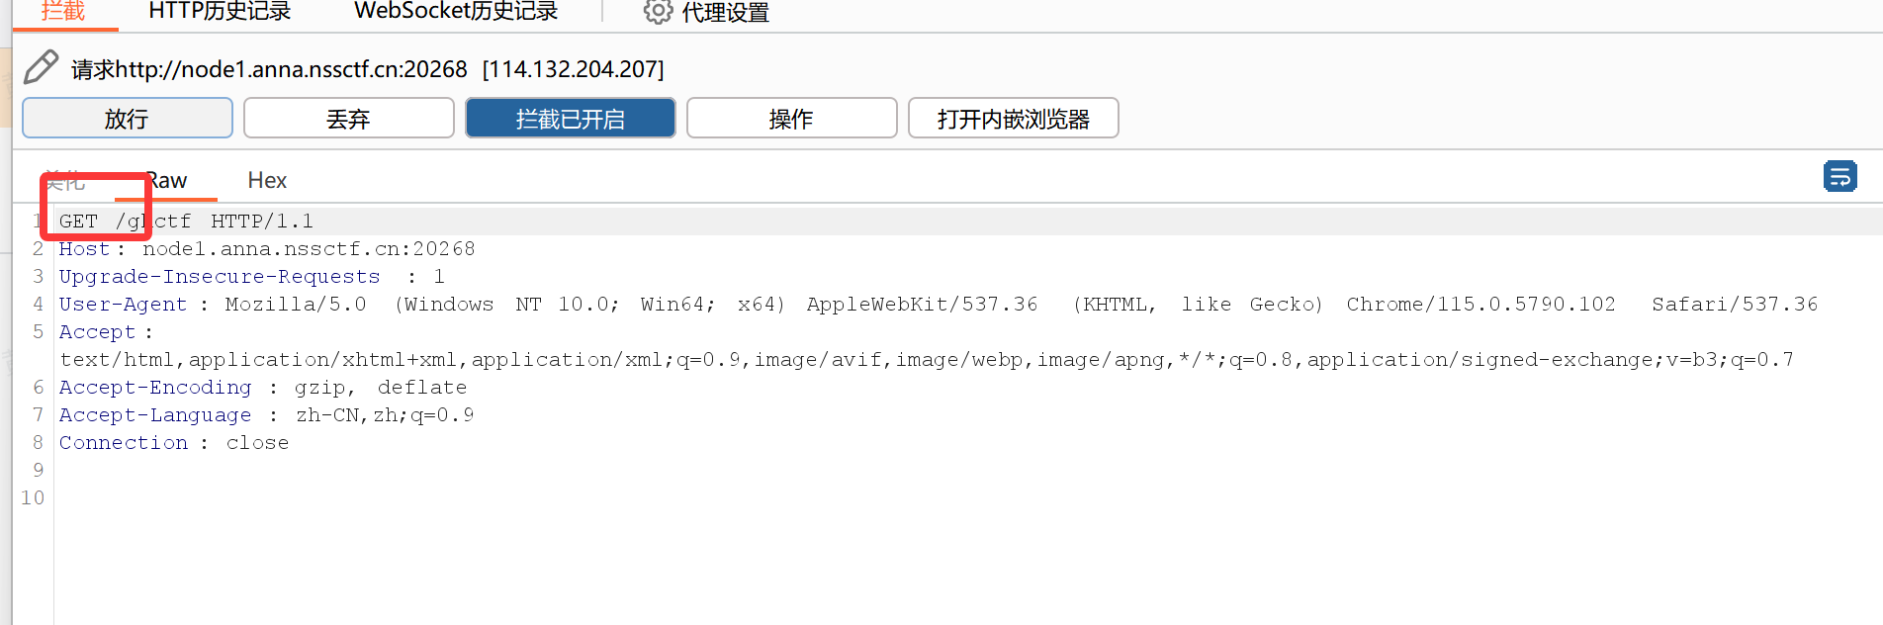Click the gear icon for proxy settings

click(657, 12)
